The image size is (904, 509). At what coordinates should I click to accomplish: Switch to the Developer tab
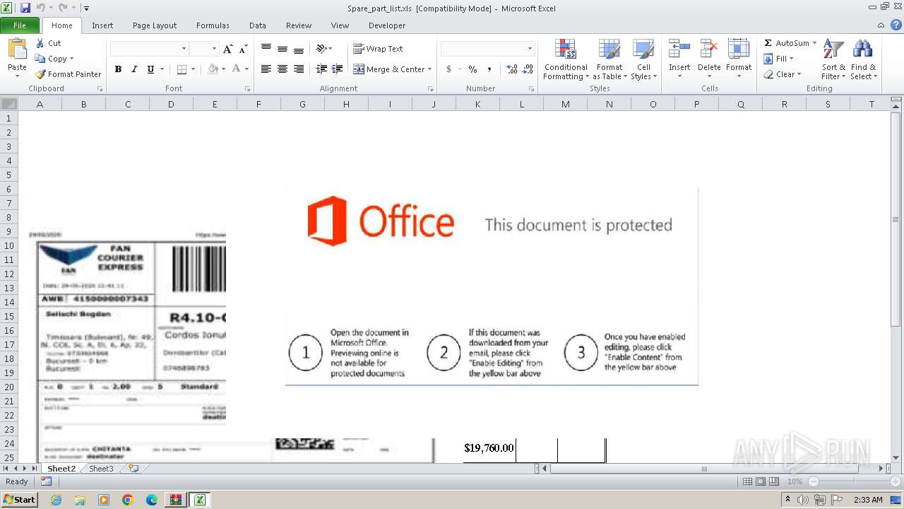tap(387, 25)
